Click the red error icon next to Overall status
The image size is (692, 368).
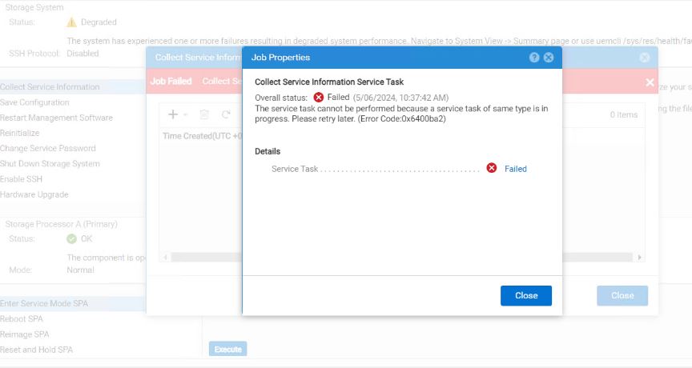point(319,98)
